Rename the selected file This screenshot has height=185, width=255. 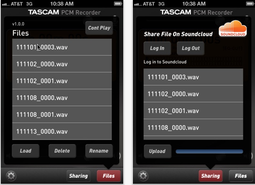point(99,151)
